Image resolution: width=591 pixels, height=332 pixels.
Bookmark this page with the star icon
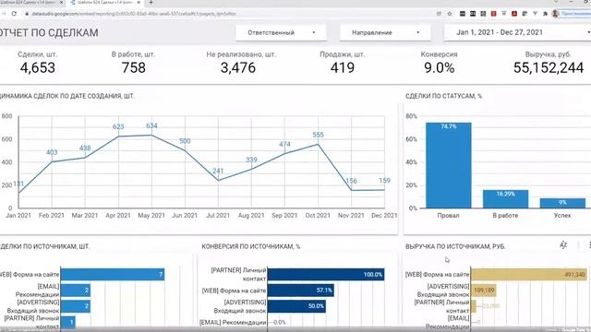(x=450, y=14)
